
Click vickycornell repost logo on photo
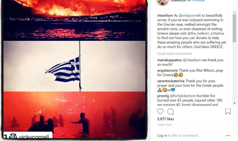tap(13, 136)
